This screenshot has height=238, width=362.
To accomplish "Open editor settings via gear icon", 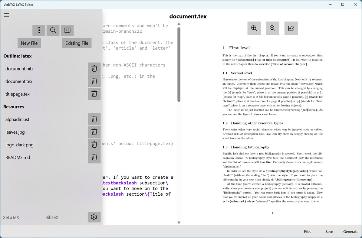I will pos(94,217).
